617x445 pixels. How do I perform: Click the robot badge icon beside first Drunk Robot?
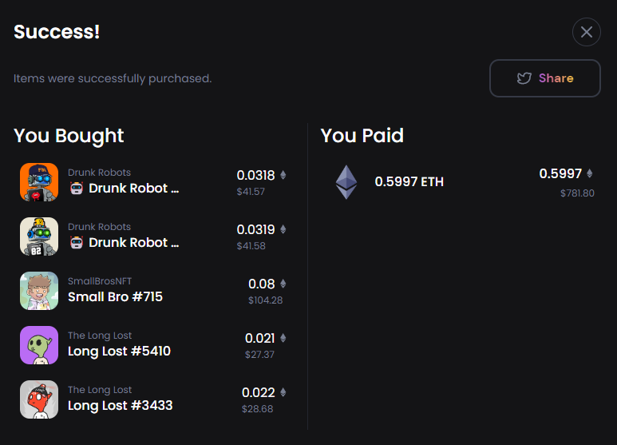tap(77, 189)
